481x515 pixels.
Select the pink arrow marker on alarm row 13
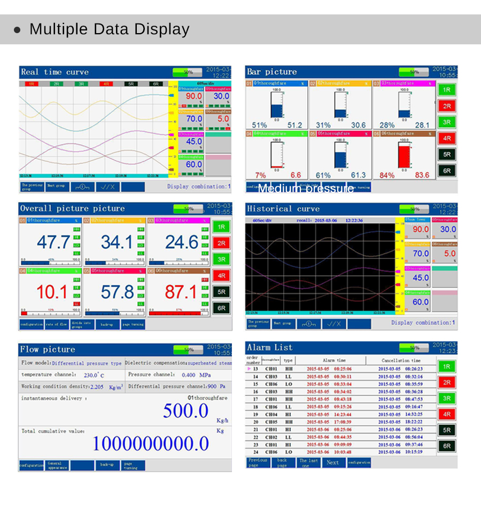249,369
